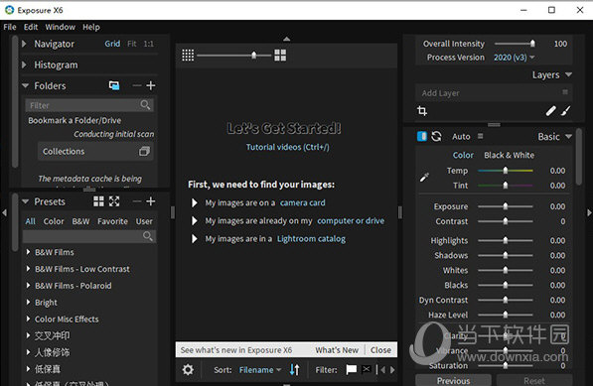Screen dimensions: 593x386
Task: Click the Folders filter search magnifier icon
Action: [145, 104]
